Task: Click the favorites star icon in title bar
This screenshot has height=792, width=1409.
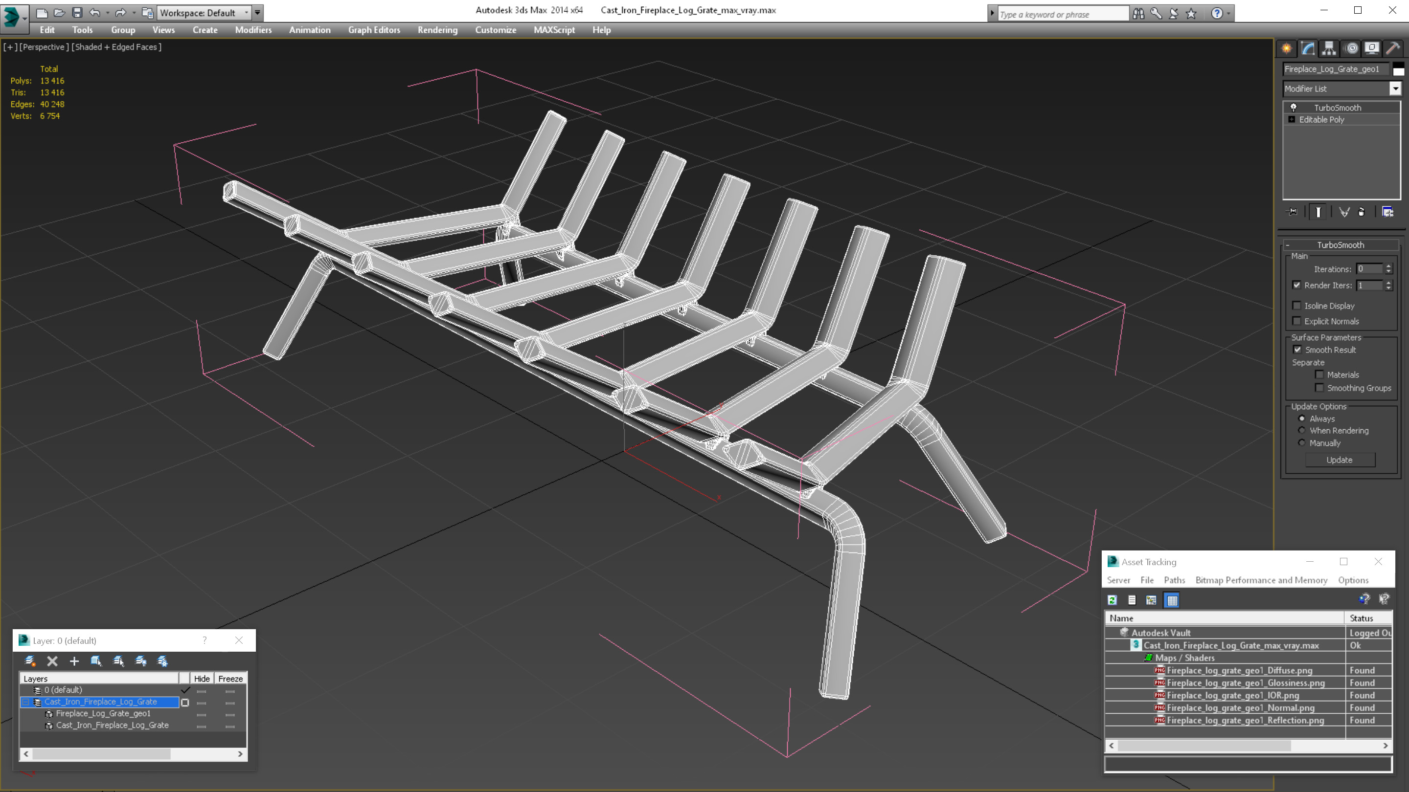Action: [x=1191, y=14]
